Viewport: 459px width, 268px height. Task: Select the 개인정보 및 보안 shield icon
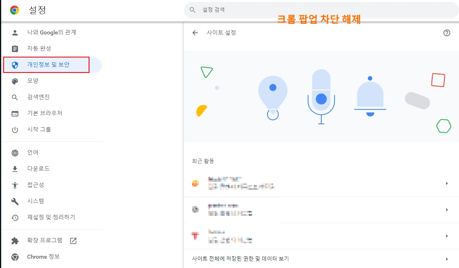[x=15, y=64]
